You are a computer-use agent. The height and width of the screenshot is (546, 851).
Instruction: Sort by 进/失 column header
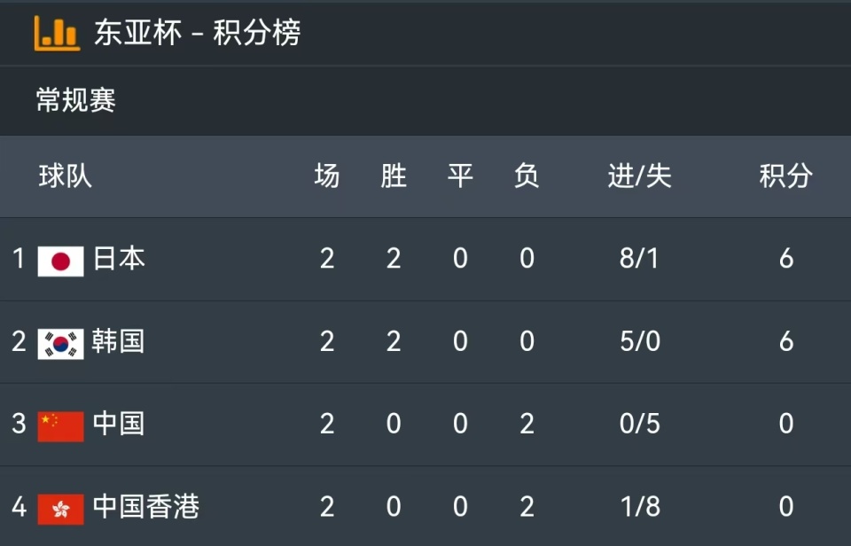click(x=640, y=175)
